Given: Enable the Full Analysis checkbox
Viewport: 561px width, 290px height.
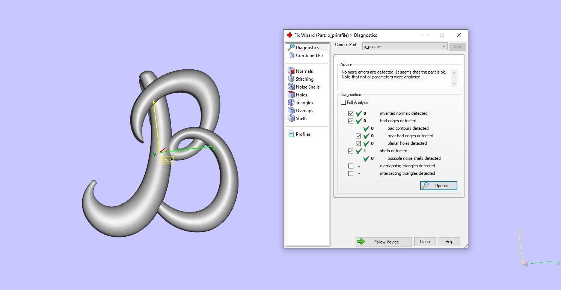Looking at the screenshot, I should 343,102.
